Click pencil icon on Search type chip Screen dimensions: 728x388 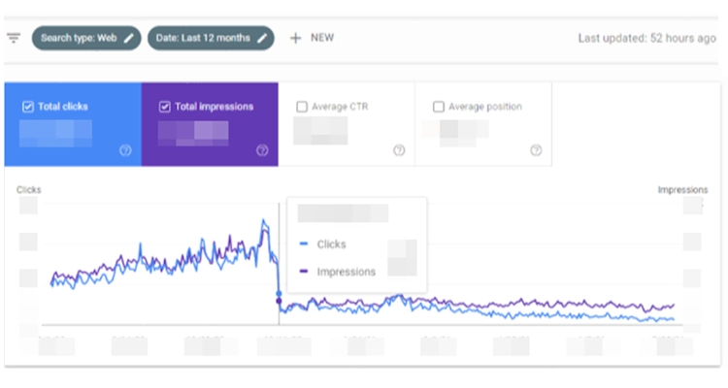128,38
